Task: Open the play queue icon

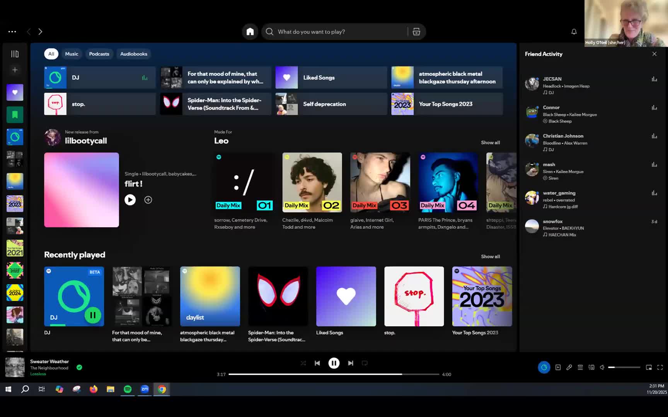Action: point(580,368)
